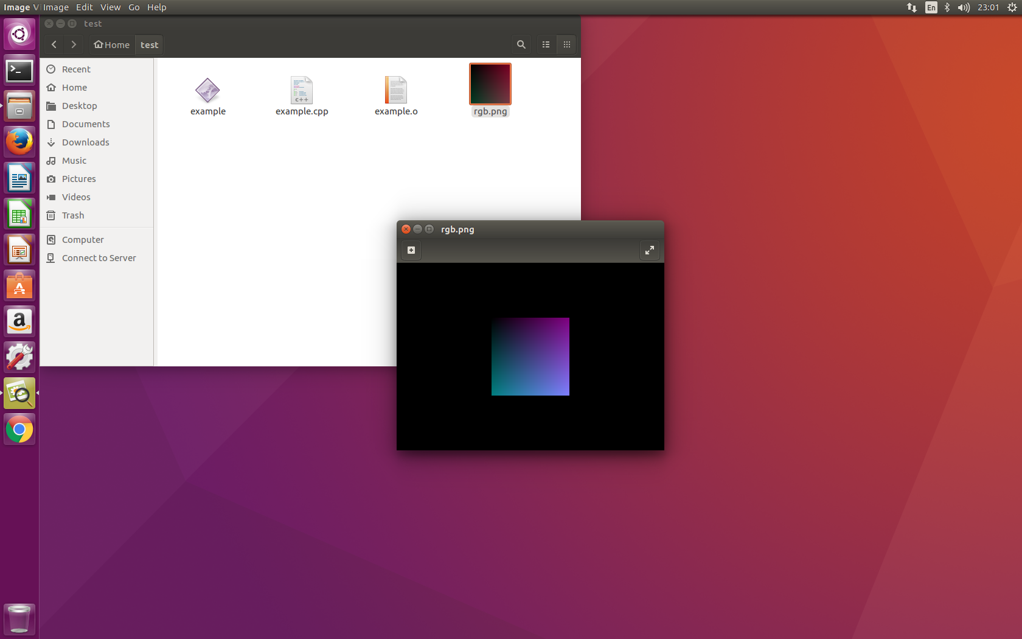Open the View menu in the menu bar
This screenshot has width=1022, height=639.
110,7
